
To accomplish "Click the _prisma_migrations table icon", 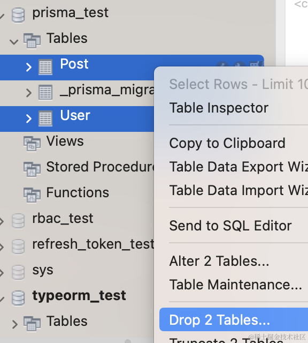I will (x=45, y=92).
